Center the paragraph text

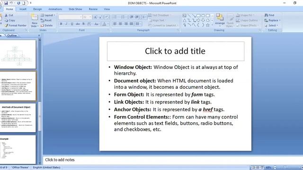pyautogui.click(x=120, y=24)
